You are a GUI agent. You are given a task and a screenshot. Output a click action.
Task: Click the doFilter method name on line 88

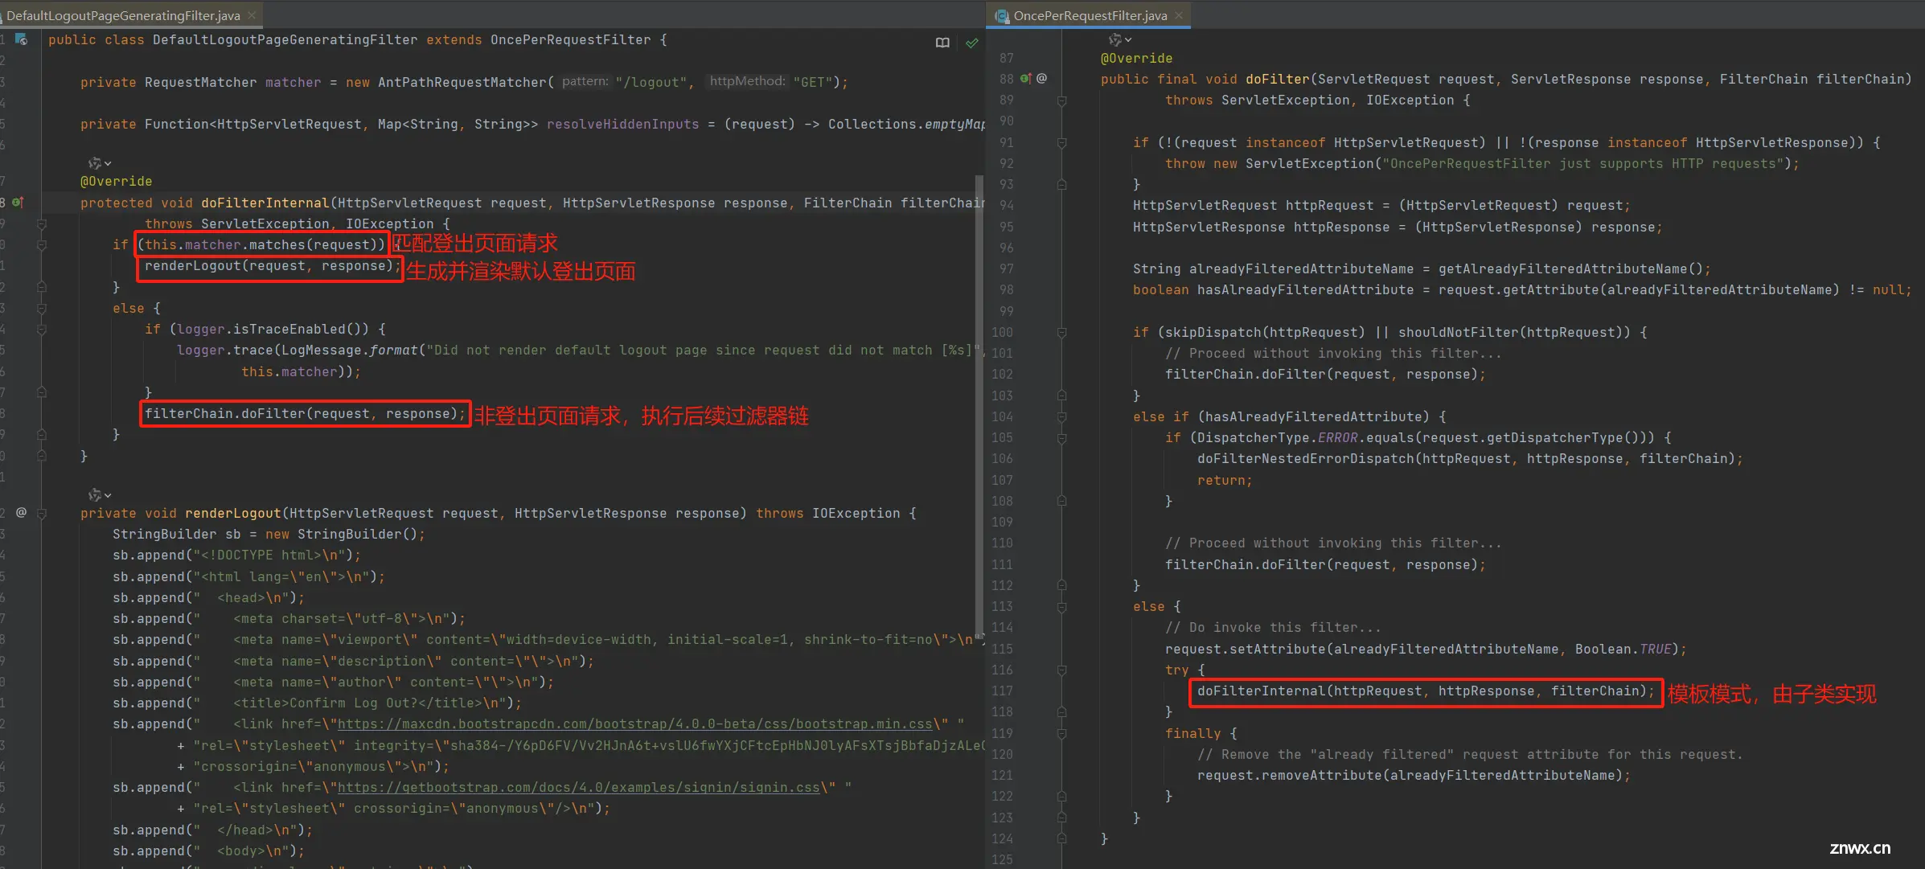[x=1277, y=80]
